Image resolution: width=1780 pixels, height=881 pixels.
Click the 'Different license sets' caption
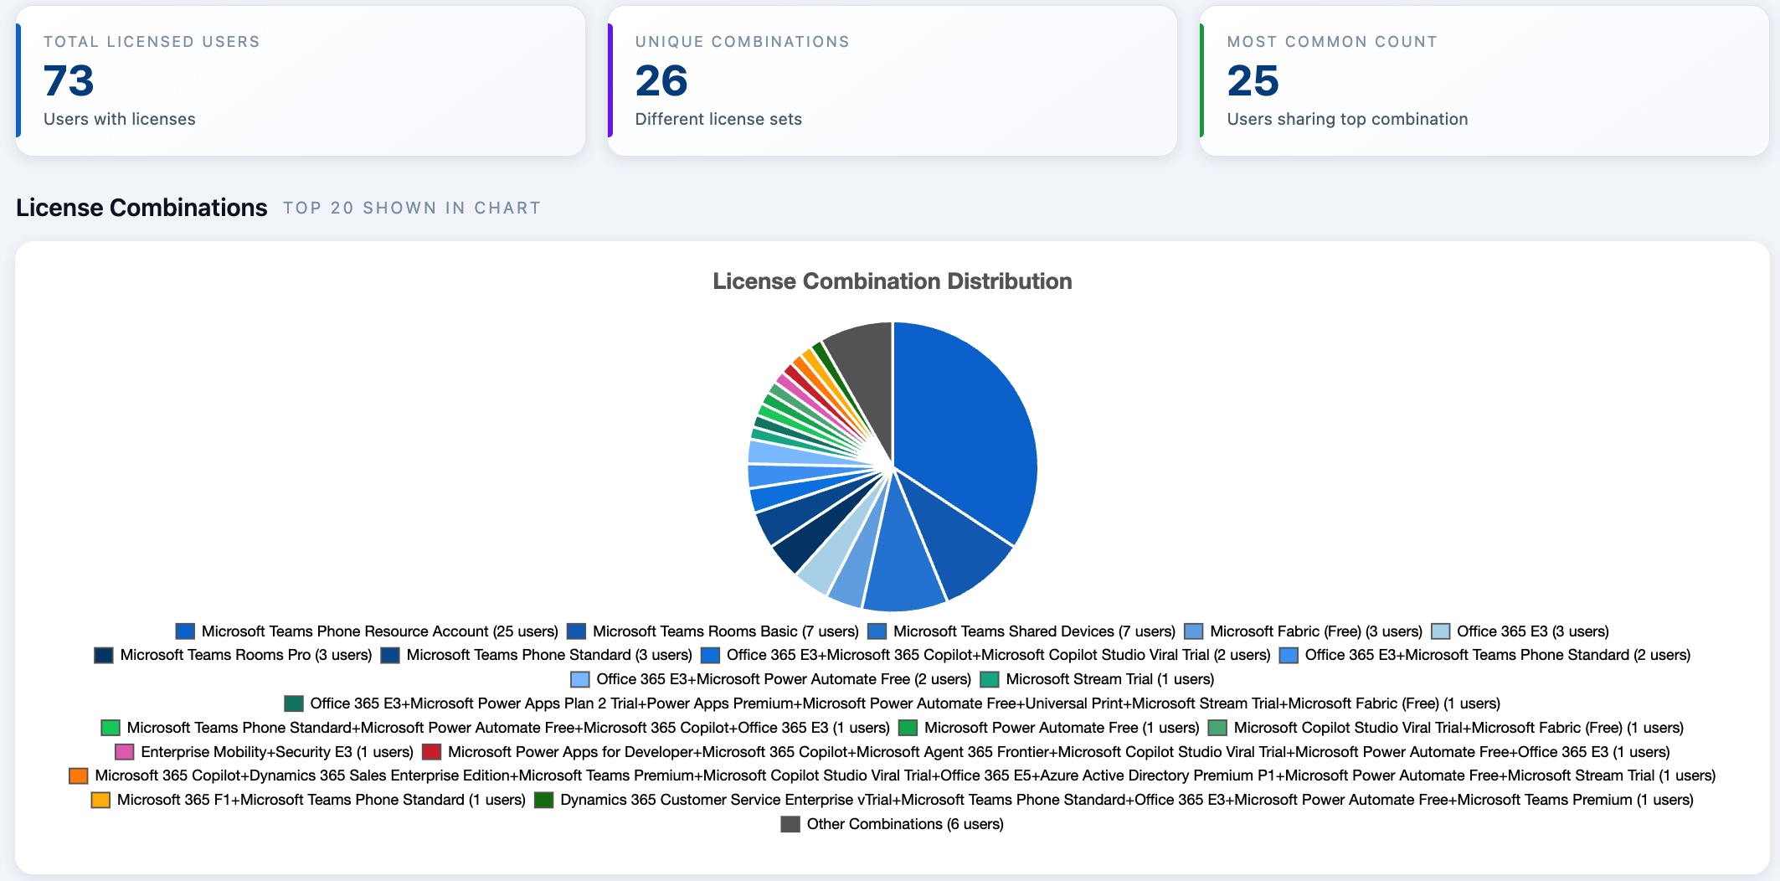(718, 119)
